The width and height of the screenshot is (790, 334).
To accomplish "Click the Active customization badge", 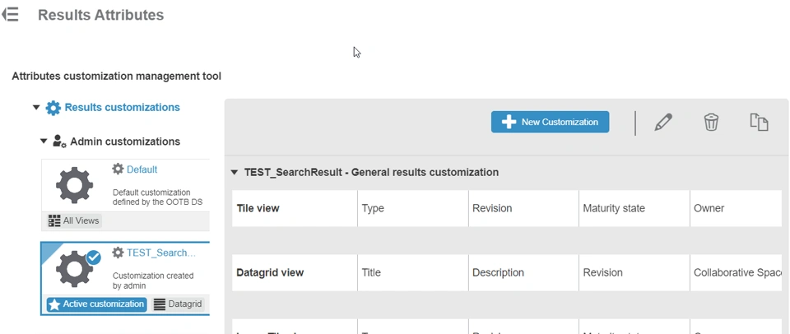I will click(97, 304).
